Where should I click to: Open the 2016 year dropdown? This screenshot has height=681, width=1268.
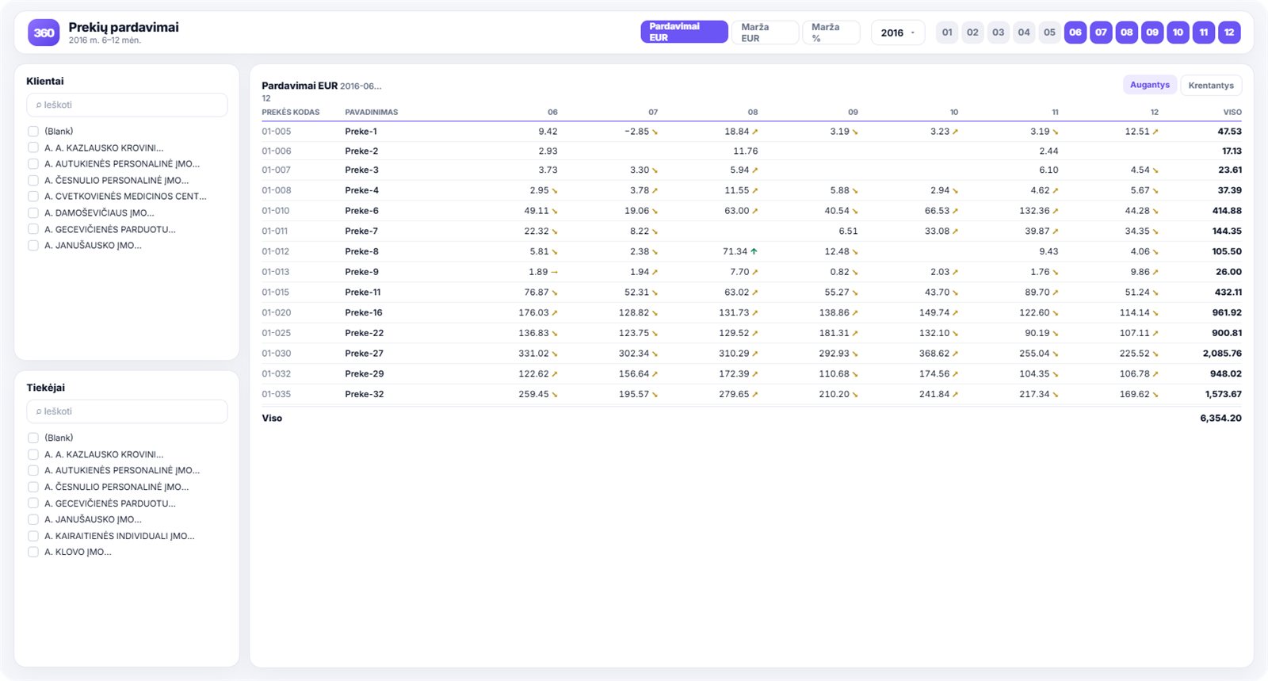coord(898,33)
